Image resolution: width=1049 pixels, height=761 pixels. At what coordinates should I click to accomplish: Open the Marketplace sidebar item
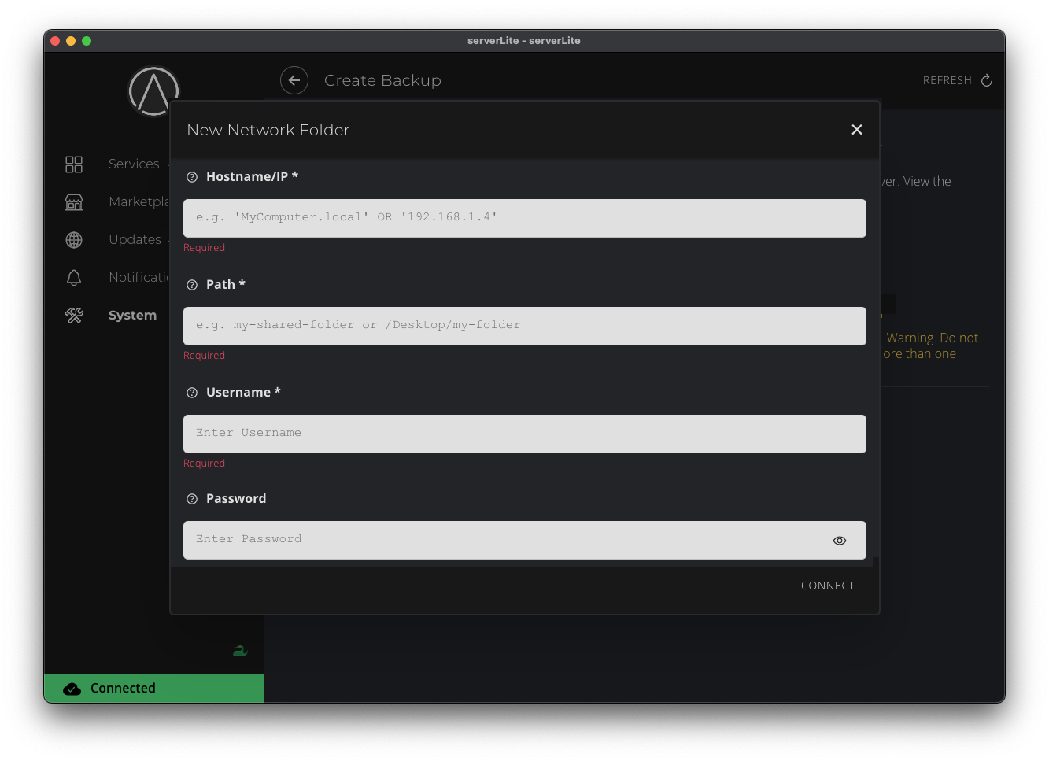(139, 201)
